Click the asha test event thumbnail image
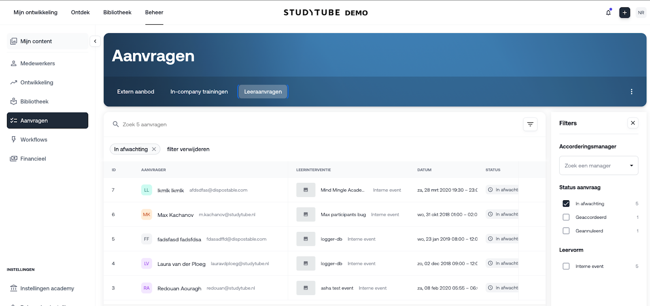The image size is (650, 306). (x=306, y=288)
